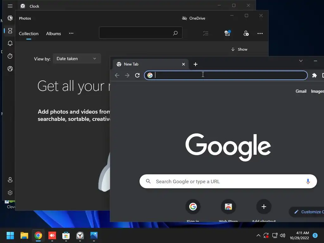The width and height of the screenshot is (324, 243).
Task: Click the volume speaker tray icon
Action: point(283,235)
